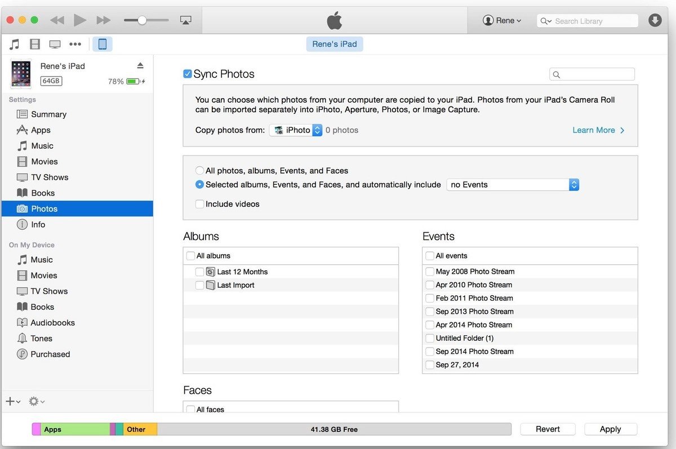Select Audiobooks under On My Device

point(52,323)
